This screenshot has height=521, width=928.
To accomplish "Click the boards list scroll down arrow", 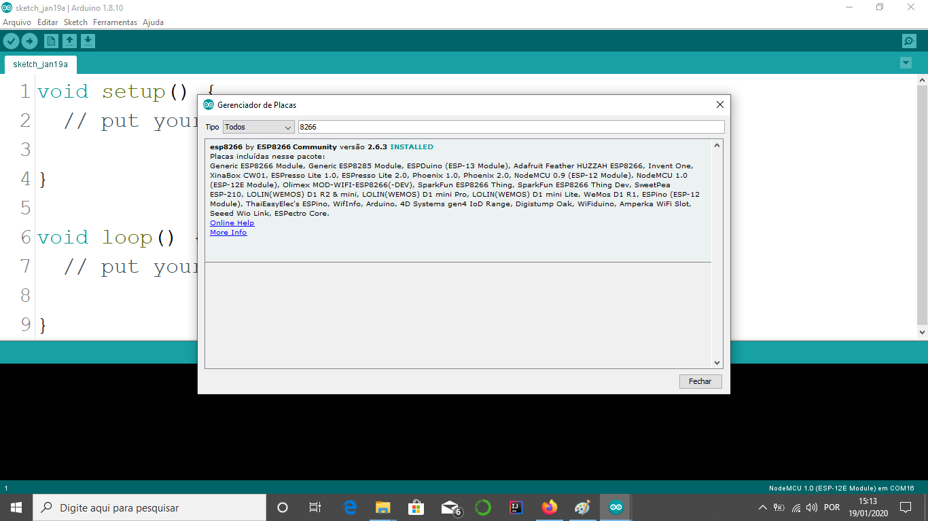I will pos(717,363).
